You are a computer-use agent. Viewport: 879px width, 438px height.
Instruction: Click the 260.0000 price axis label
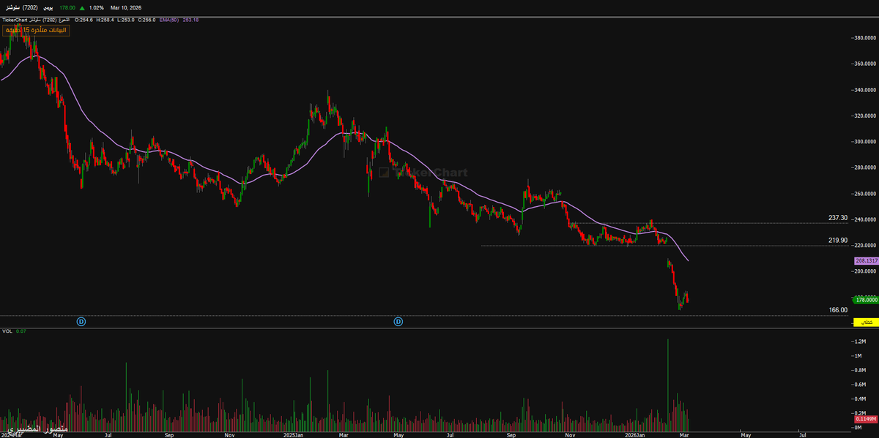pyautogui.click(x=865, y=193)
